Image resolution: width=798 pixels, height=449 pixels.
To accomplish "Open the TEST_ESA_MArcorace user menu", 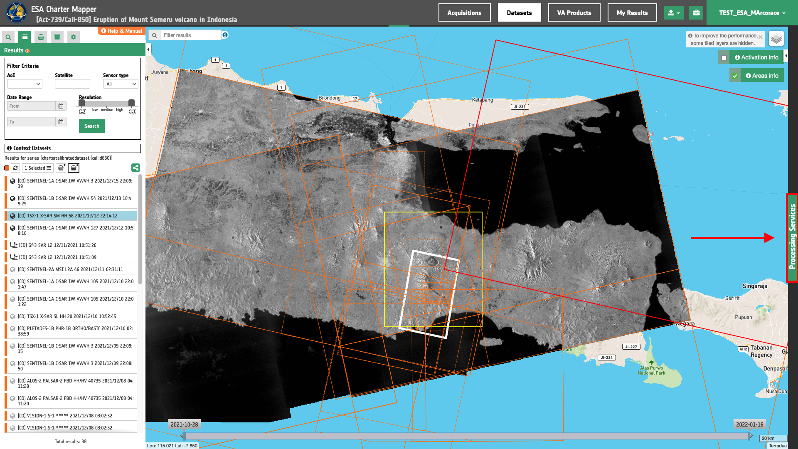I will (752, 13).
